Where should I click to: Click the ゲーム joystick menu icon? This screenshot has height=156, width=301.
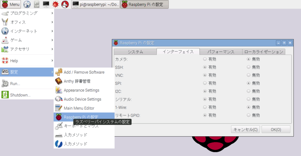click(5, 40)
